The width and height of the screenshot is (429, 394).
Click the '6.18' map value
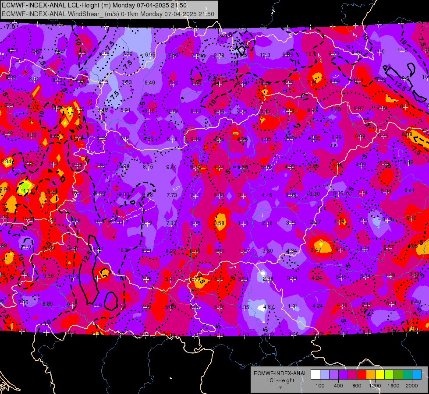[172, 139]
